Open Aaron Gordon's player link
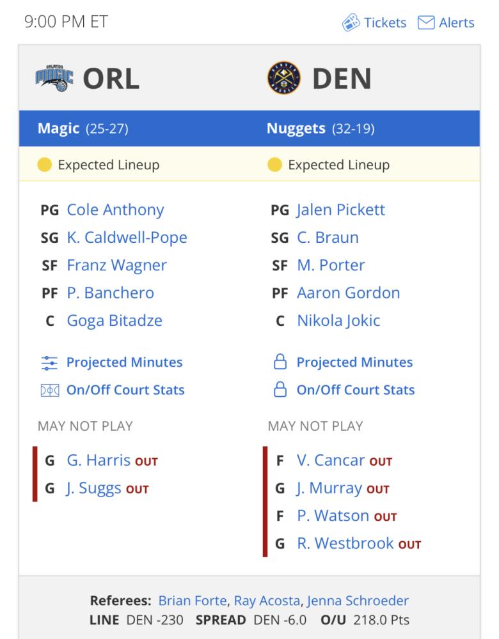Screen dimensions: 499x639 click(x=349, y=293)
